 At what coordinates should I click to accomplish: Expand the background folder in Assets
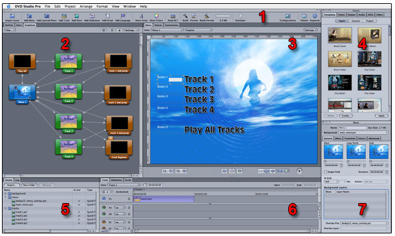6,193
